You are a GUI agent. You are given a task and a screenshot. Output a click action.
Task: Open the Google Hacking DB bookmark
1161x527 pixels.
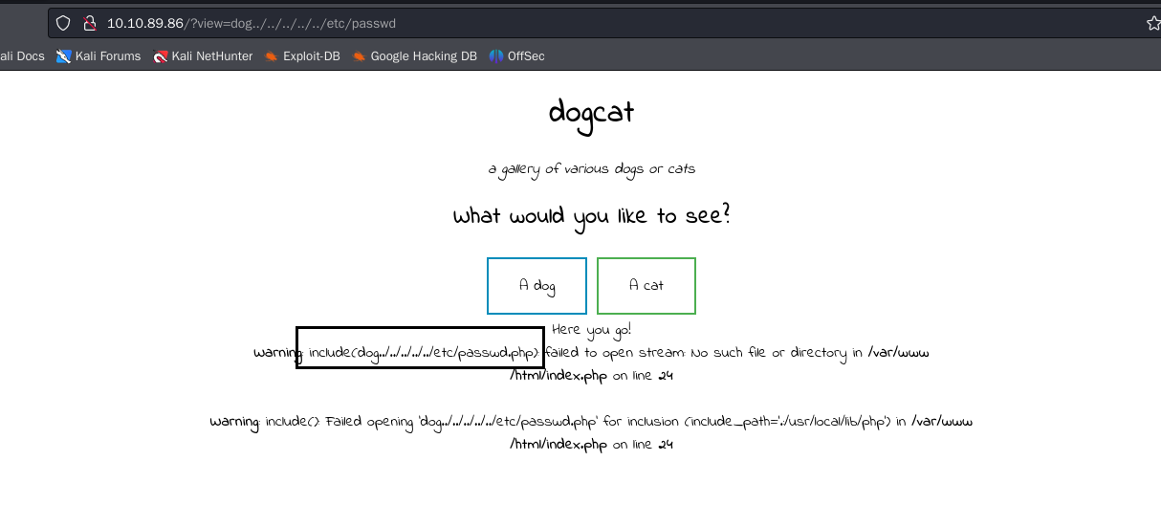414,56
